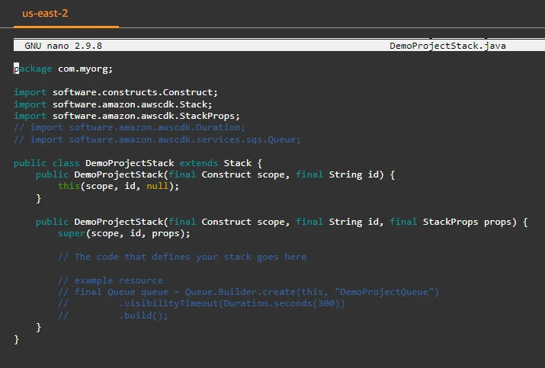Place cursor on the package keyword
Screen dimensions: 545x368
coord(34,69)
